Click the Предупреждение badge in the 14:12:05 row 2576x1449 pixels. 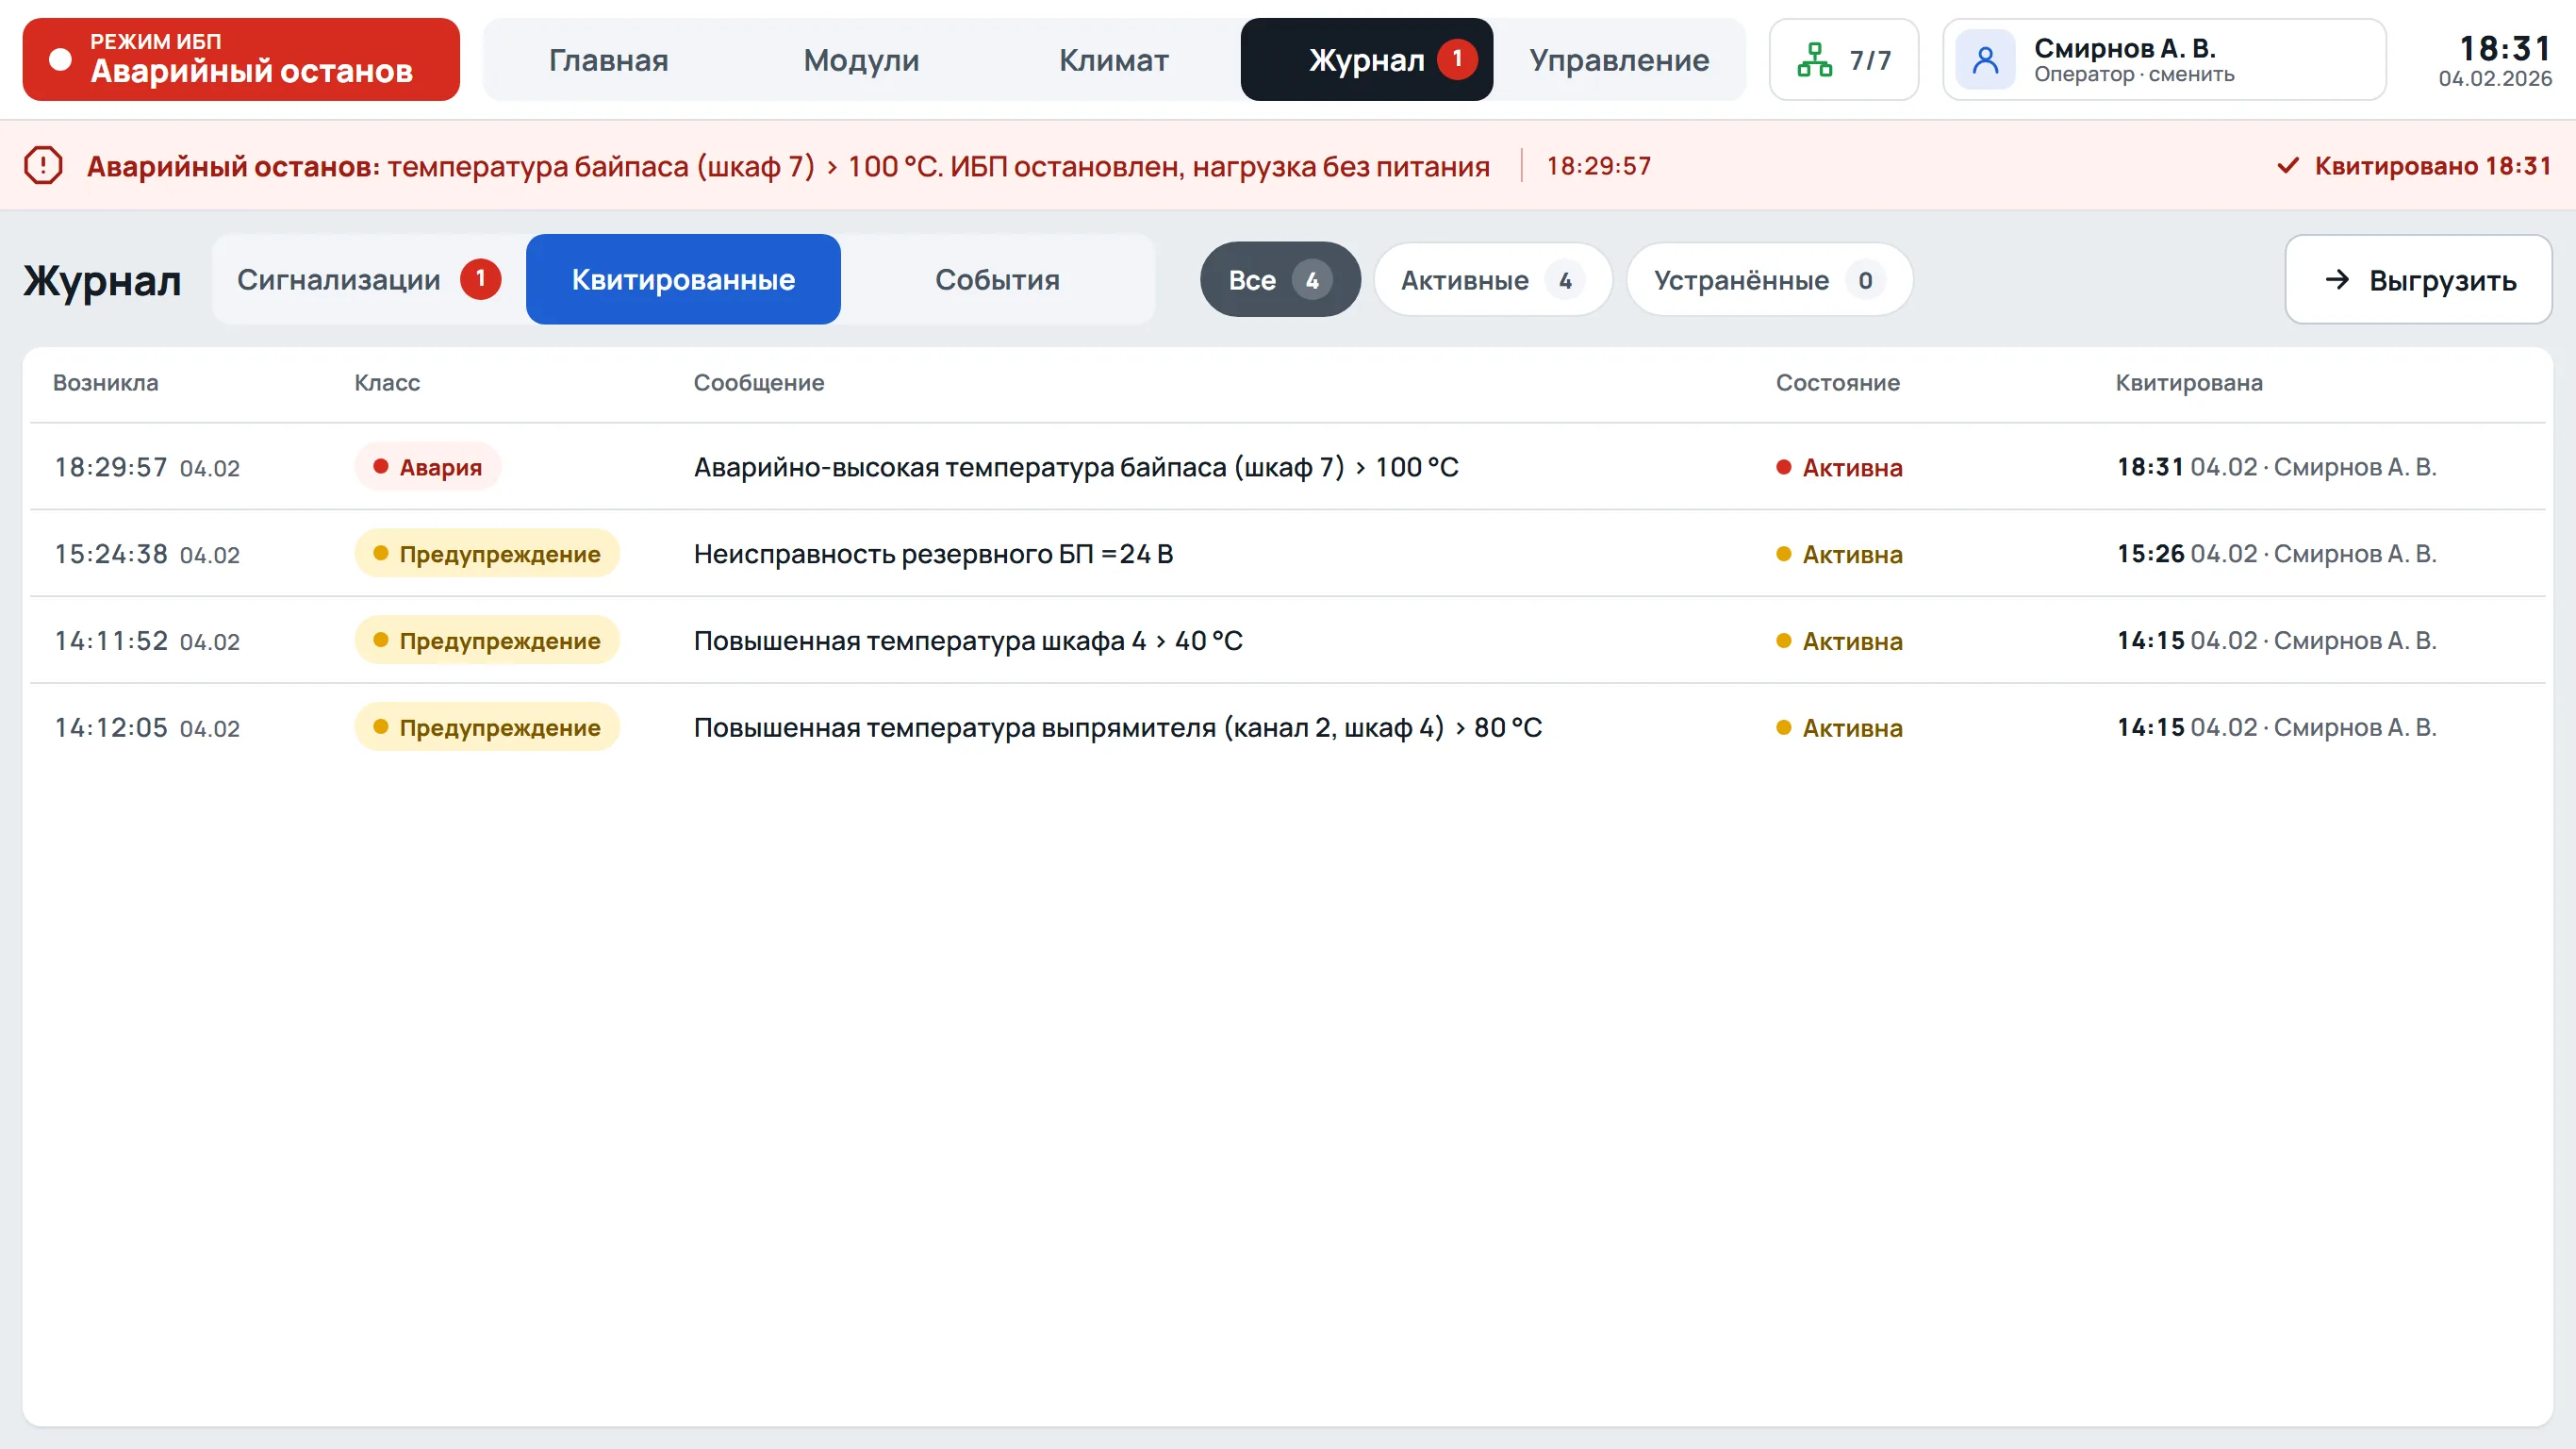pos(486,727)
